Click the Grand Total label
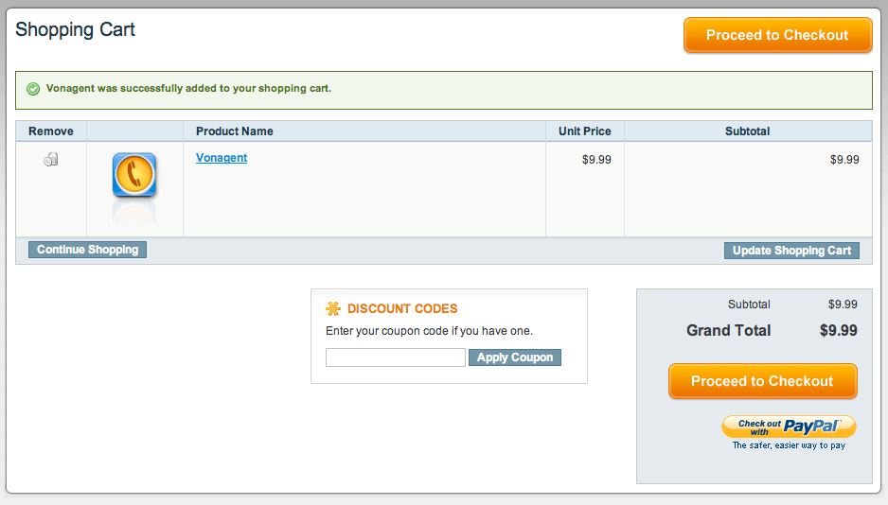Viewport: 888px width, 505px height. pos(728,330)
